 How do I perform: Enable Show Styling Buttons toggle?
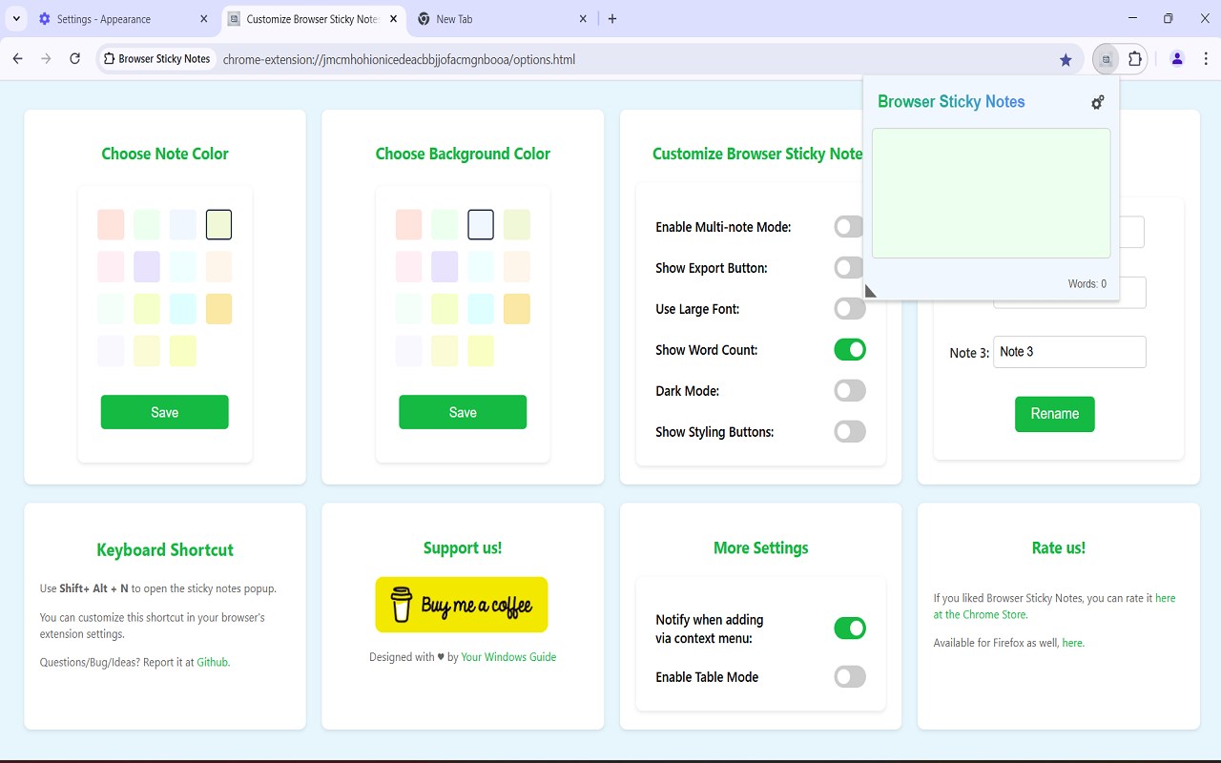[x=850, y=432]
